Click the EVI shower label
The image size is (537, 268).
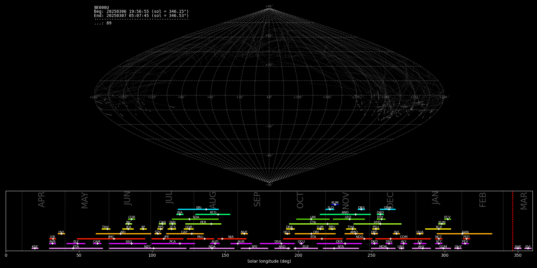coord(528,247)
